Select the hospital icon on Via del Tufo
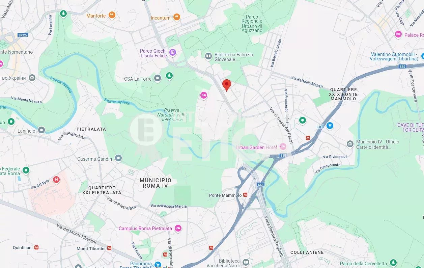The width and height of the screenshot is (424, 268). point(56,180)
